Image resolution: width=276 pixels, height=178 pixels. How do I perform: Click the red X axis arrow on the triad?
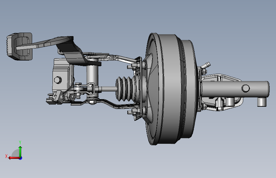(14, 158)
